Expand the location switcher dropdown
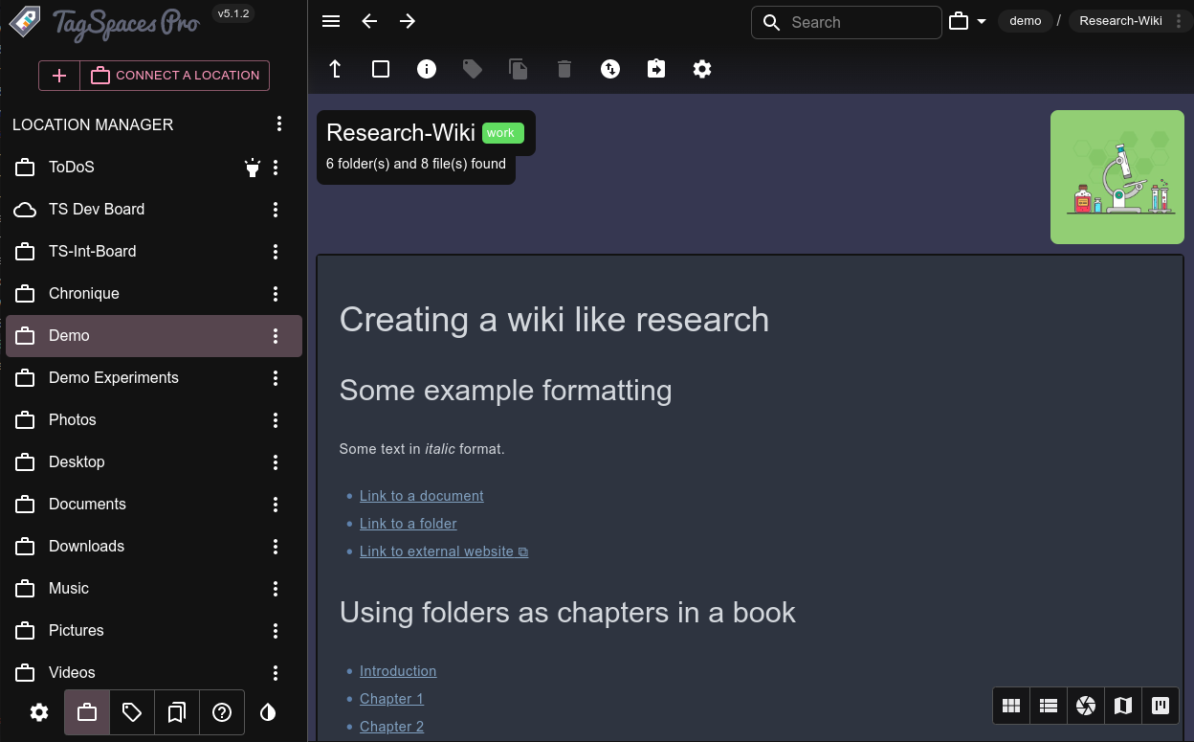This screenshot has width=1194, height=742. (981, 21)
